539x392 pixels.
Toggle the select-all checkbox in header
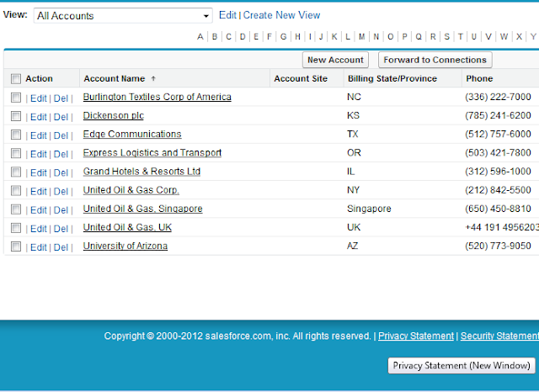tap(16, 79)
